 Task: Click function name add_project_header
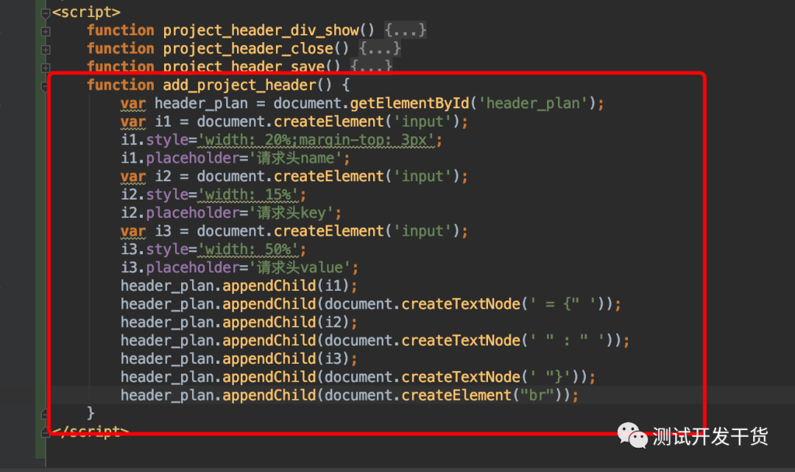239,85
